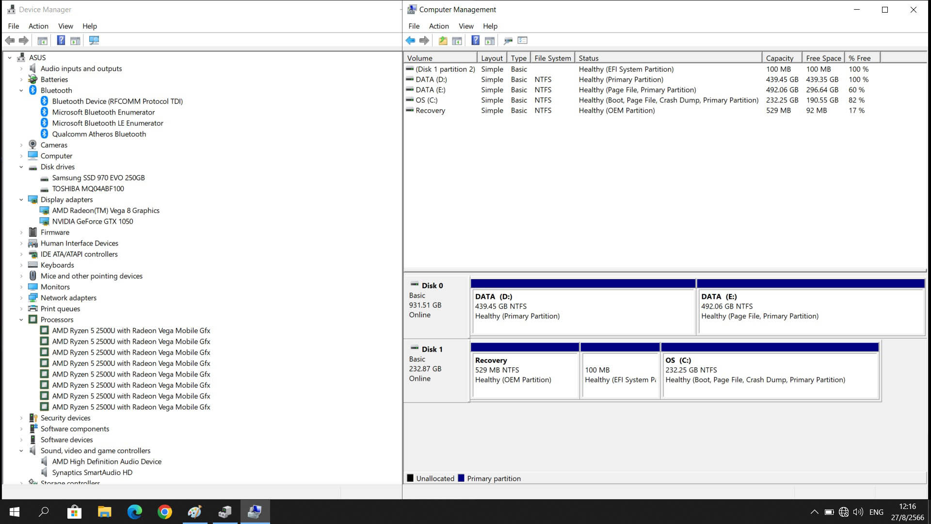The image size is (931, 524).
Task: Collapse the Display adapters category
Action: coord(21,199)
